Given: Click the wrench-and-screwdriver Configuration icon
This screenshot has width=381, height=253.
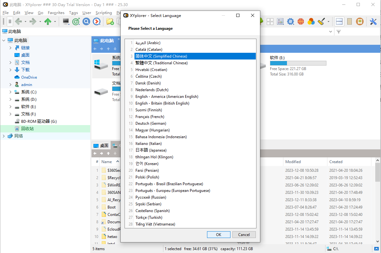Looking at the screenshot, I should click(x=373, y=21).
